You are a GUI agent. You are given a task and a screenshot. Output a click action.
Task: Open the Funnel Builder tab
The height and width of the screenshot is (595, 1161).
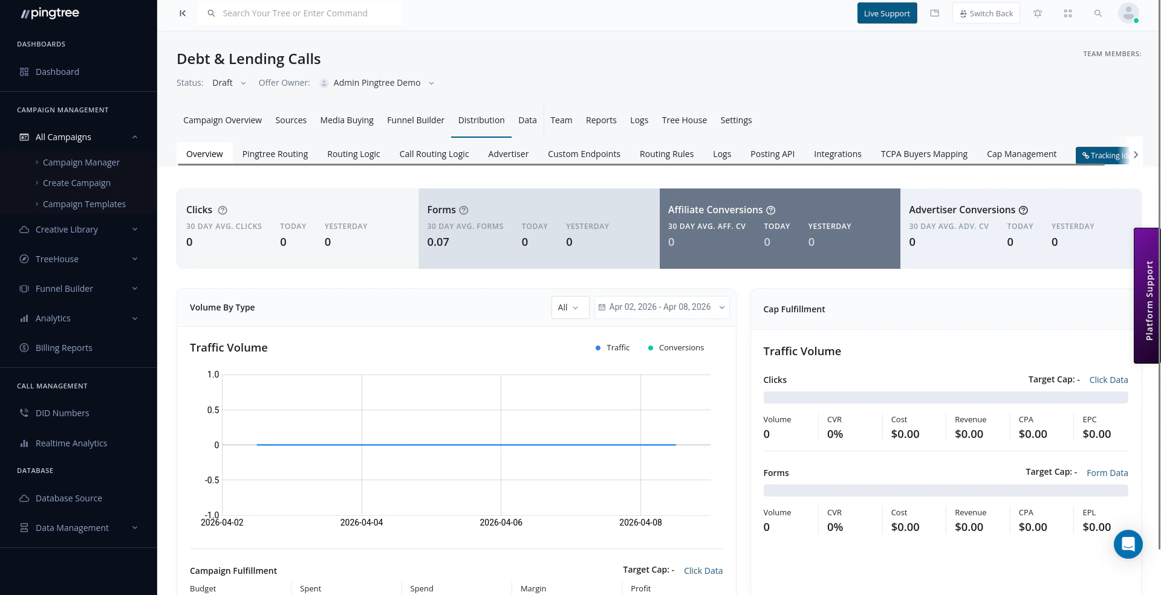coord(415,120)
